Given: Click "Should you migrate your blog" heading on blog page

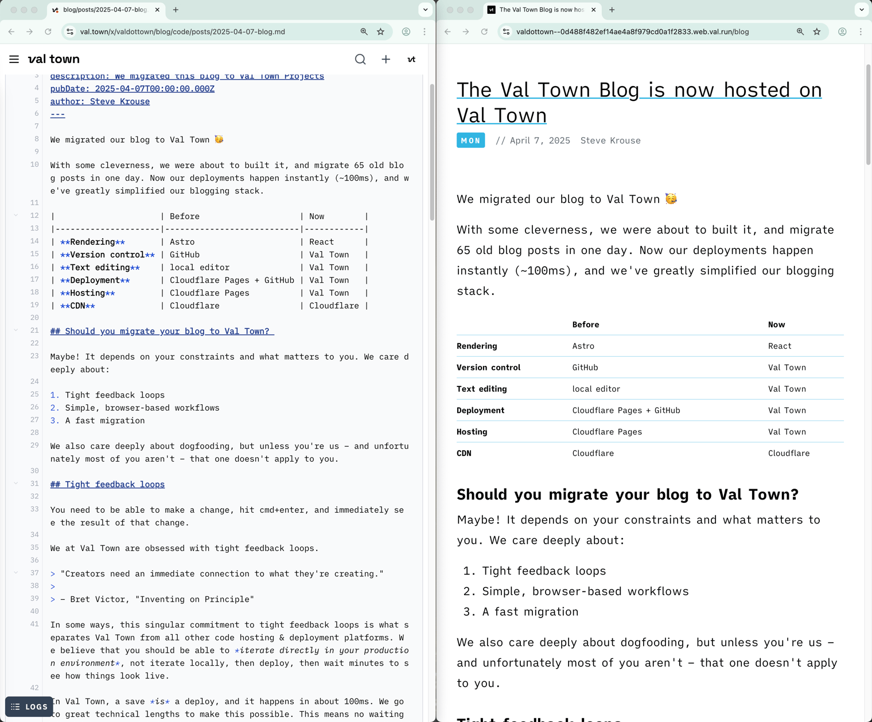Looking at the screenshot, I should [x=628, y=494].
